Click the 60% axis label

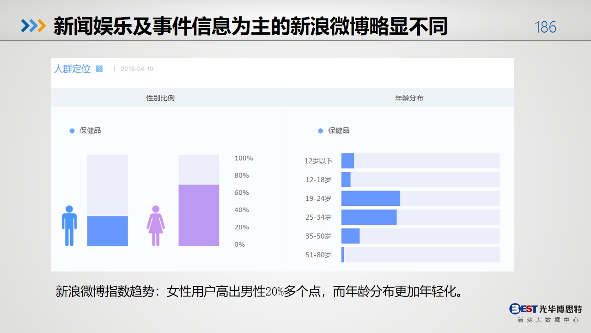pyautogui.click(x=242, y=193)
